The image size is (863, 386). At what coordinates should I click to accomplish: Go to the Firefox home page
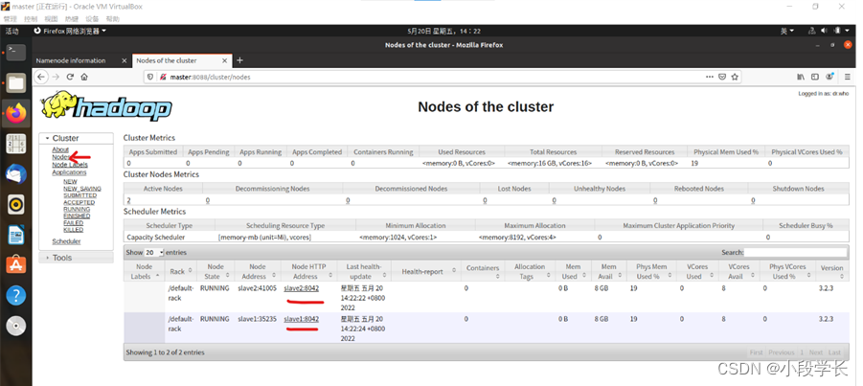coord(84,77)
